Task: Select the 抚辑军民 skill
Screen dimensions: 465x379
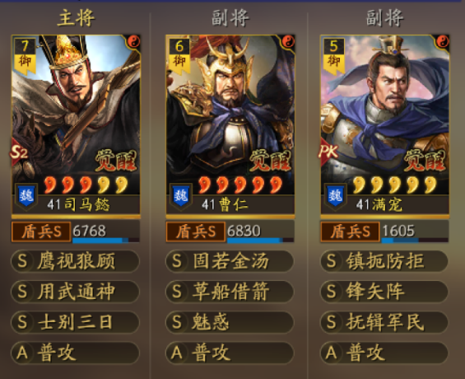Action: click(384, 322)
